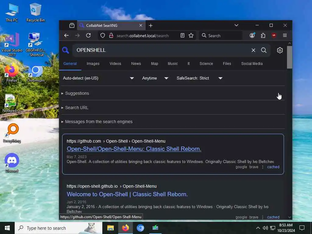This screenshot has width=312, height=234.
Task: Click the page vertical scrollbar thumb
Action: [289, 57]
